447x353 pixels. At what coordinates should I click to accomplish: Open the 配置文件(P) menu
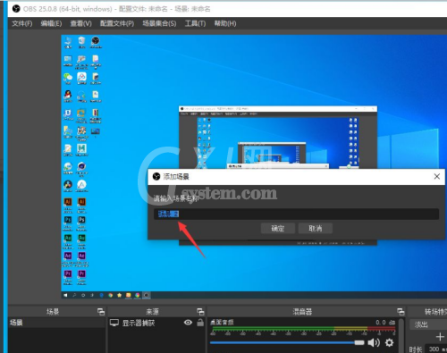click(x=117, y=23)
